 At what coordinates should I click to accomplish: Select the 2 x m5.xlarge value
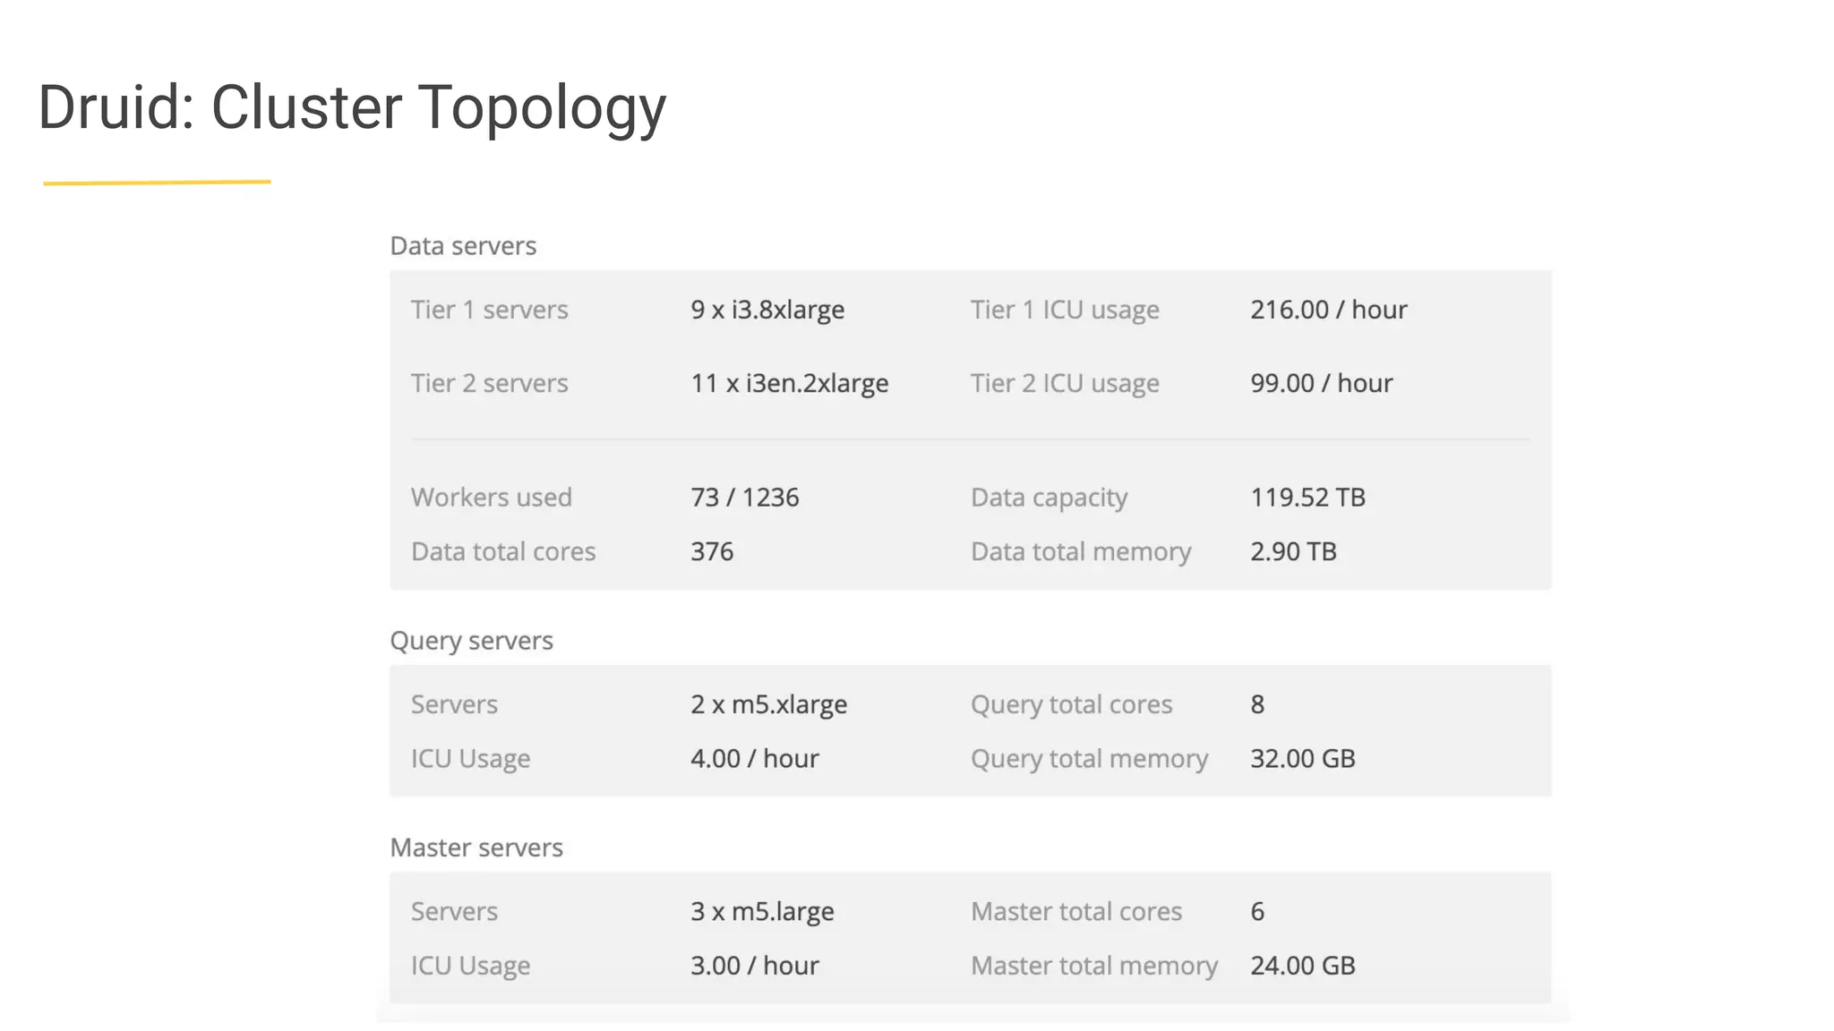click(x=768, y=704)
